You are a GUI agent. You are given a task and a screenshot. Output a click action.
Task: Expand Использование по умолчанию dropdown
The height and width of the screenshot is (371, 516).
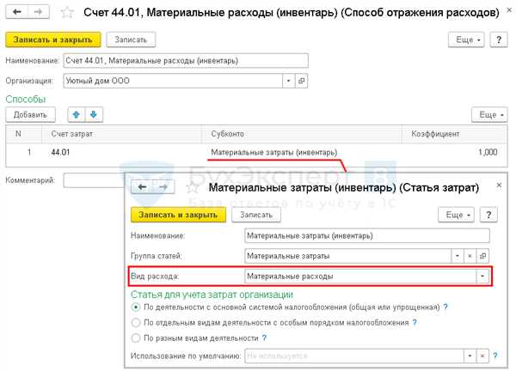(x=470, y=356)
